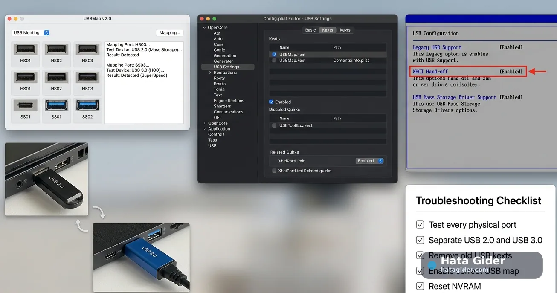Select the XHCI Hand-off BIOS option
Viewport: 557px width, 293px height.
click(430, 72)
